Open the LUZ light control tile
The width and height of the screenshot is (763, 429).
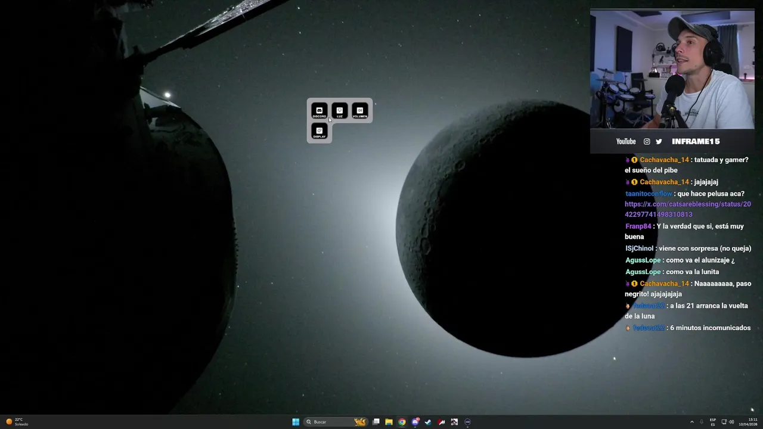click(339, 111)
